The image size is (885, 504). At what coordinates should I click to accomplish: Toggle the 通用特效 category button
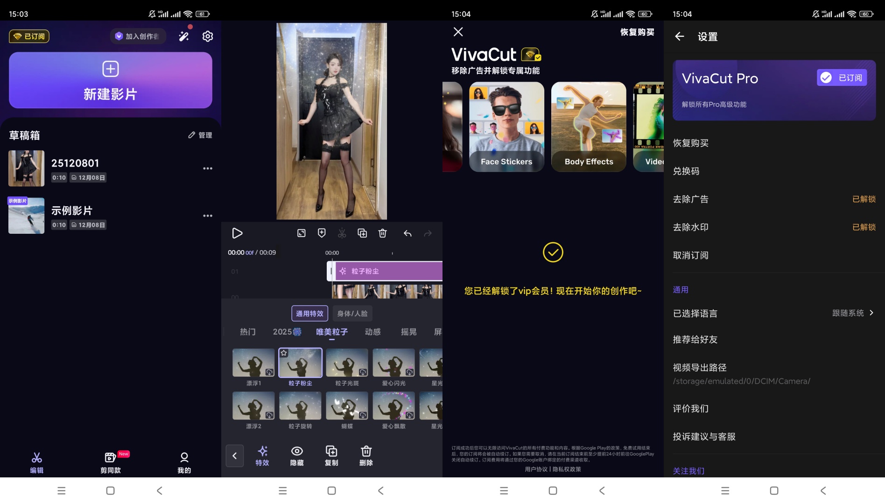[x=309, y=314]
